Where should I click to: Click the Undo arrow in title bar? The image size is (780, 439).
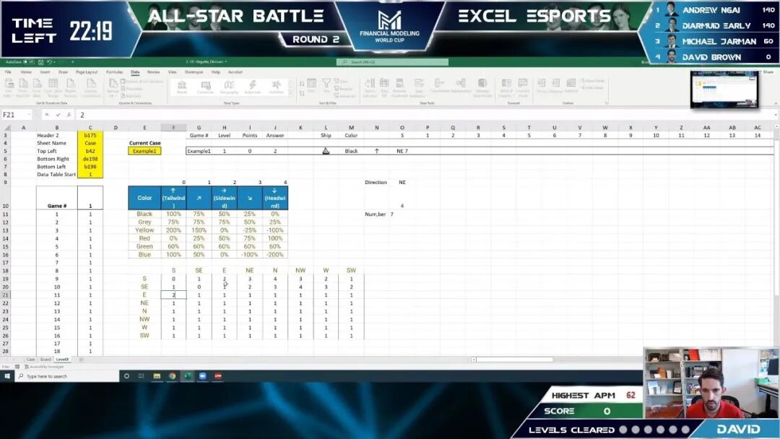pyautogui.click(x=49, y=62)
